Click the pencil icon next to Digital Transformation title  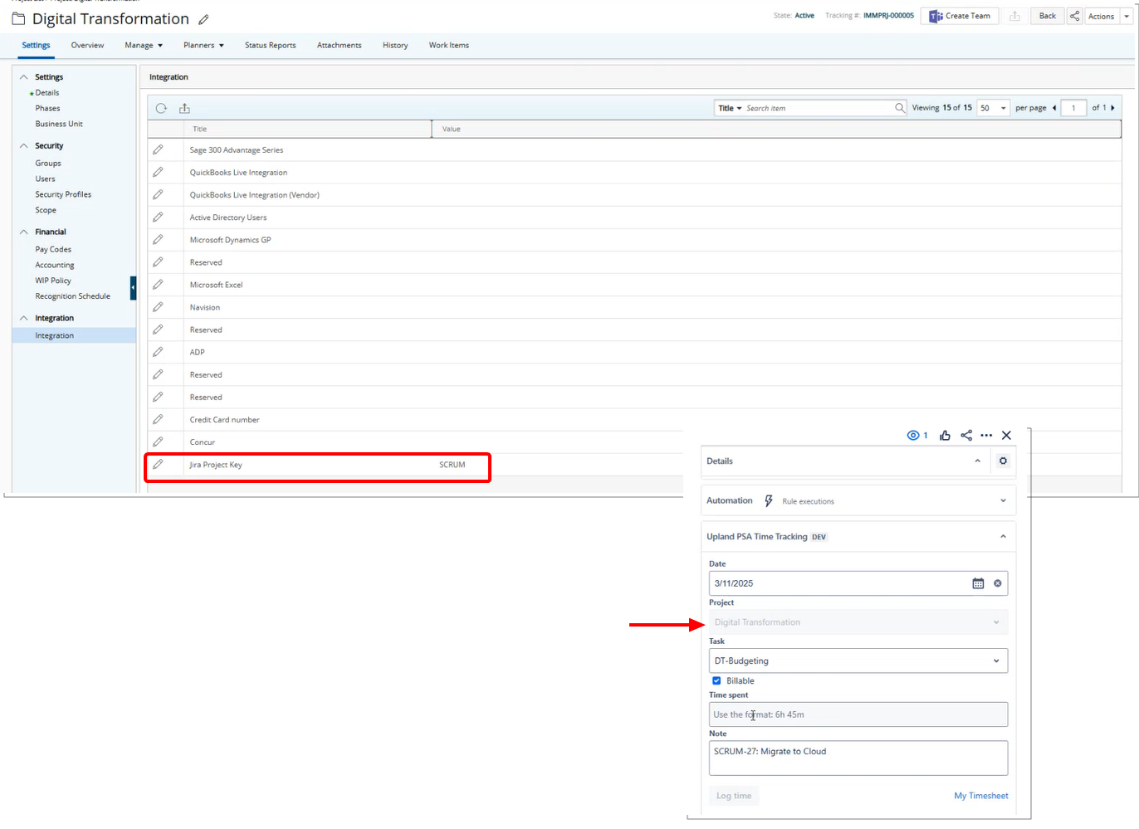[204, 19]
